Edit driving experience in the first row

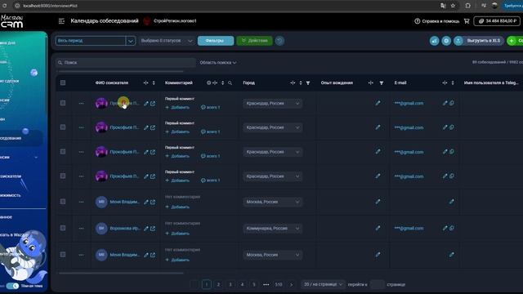(378, 103)
